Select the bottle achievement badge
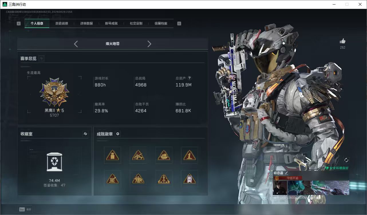Screen dimensions: 367x215 112,155
